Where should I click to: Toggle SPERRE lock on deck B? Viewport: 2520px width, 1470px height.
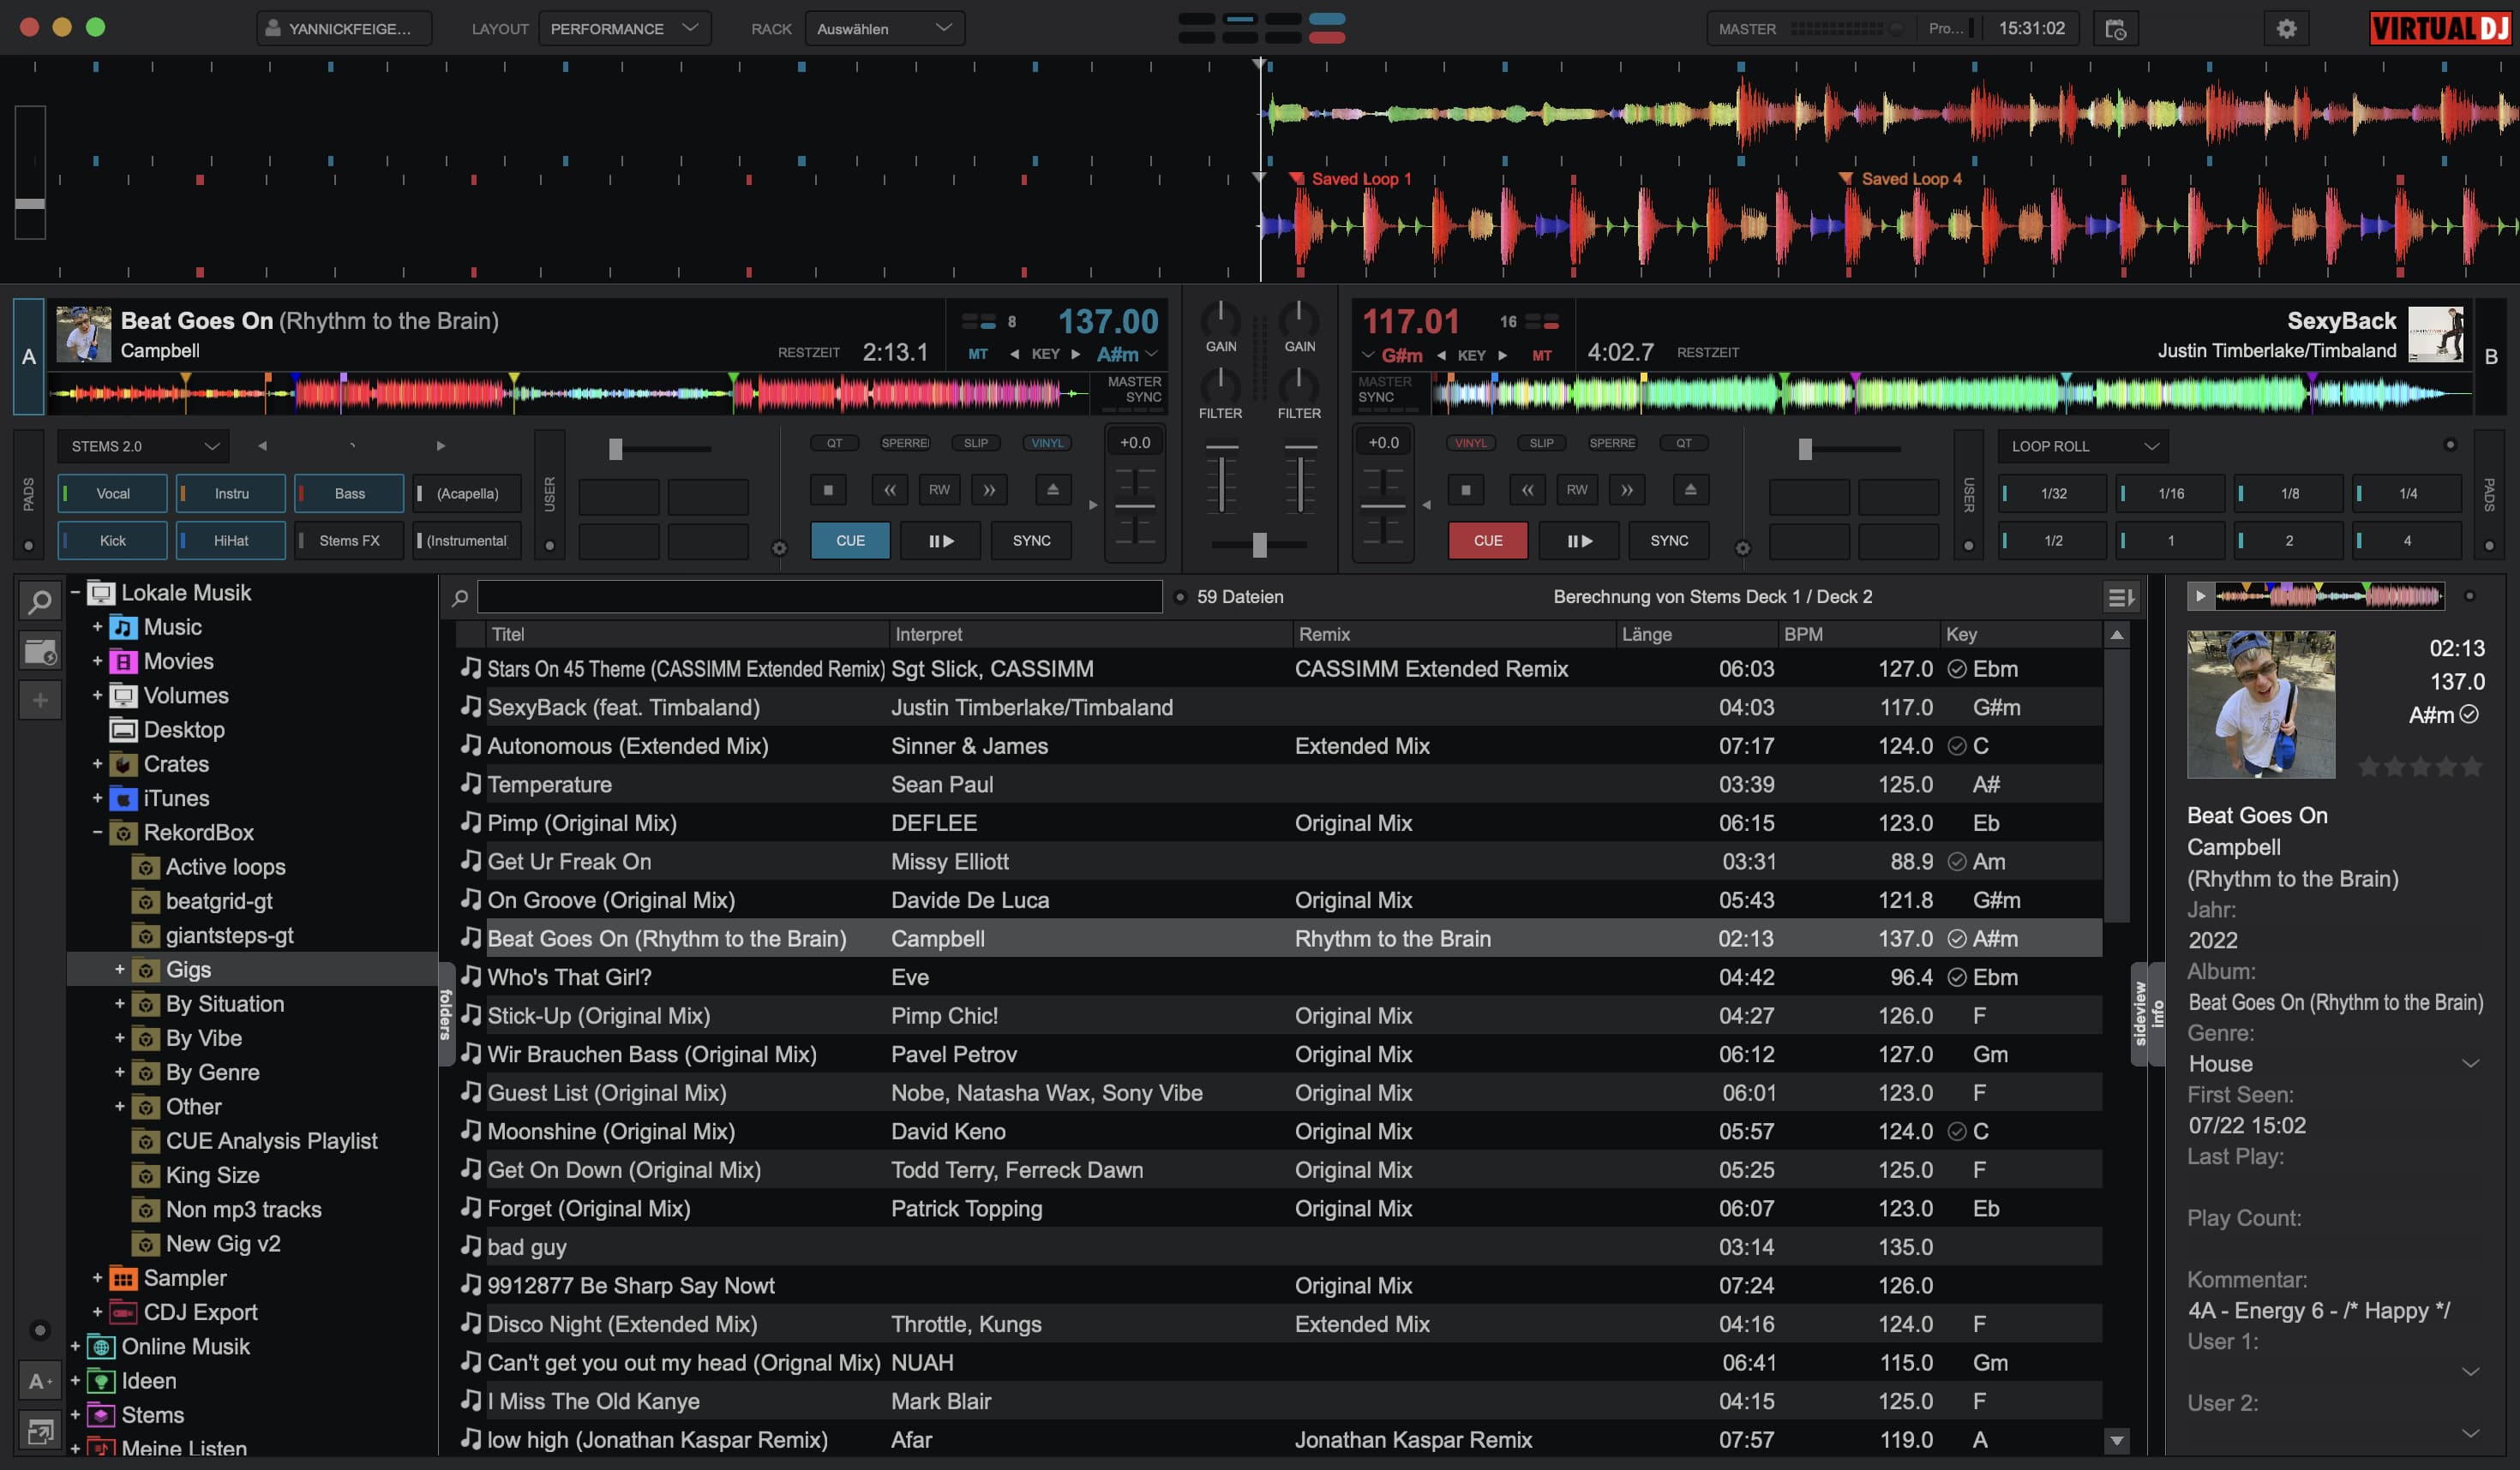tap(1612, 443)
